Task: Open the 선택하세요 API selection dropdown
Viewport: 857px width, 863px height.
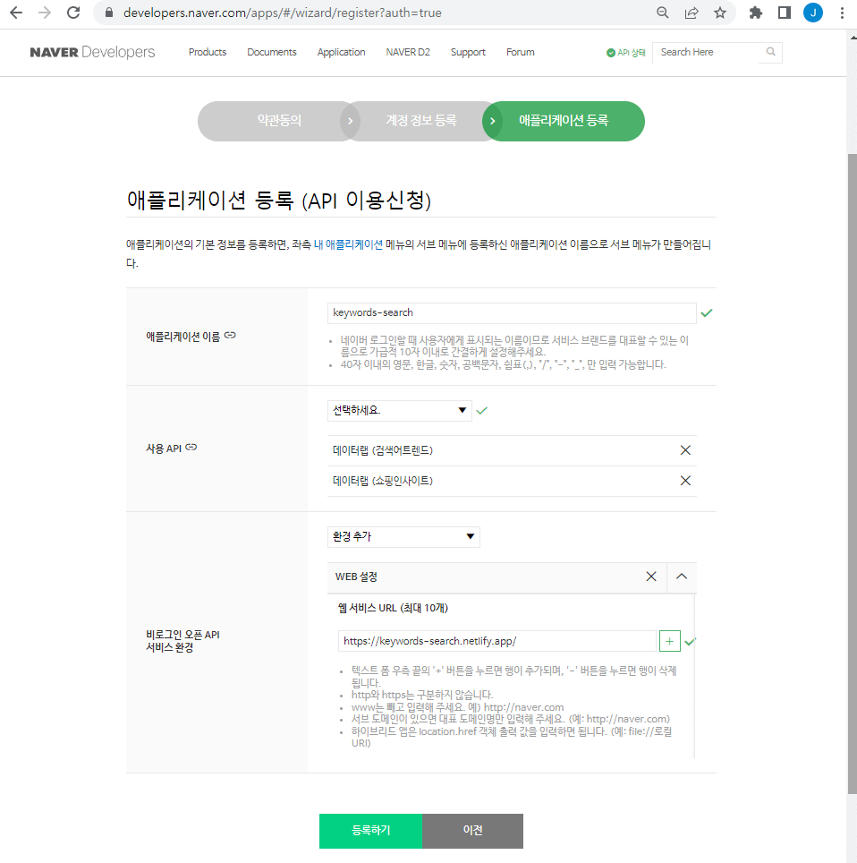Action: (x=399, y=410)
